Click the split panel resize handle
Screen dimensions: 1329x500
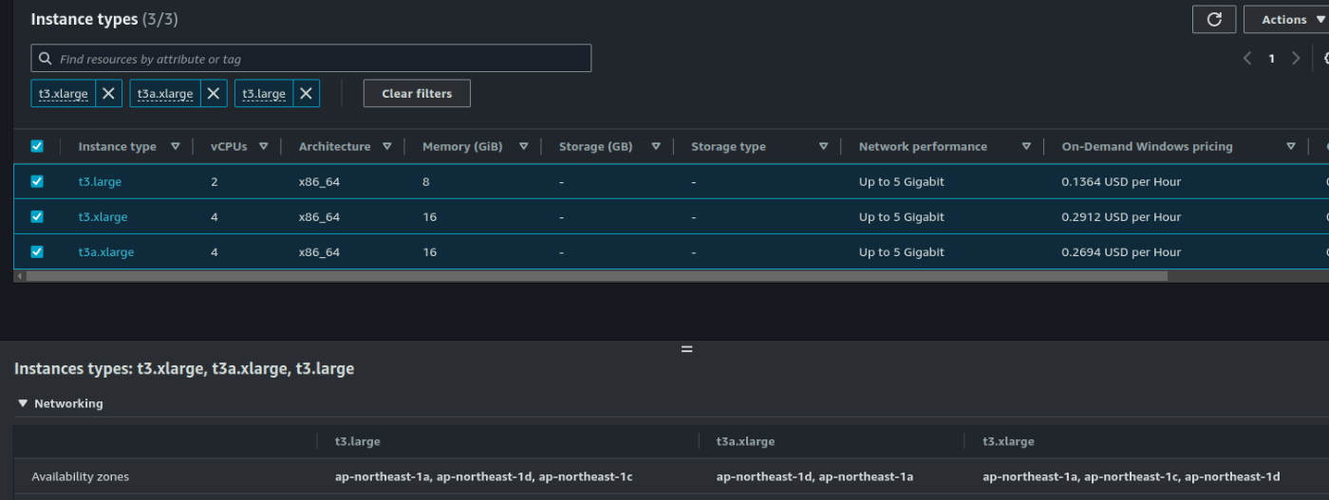pyautogui.click(x=686, y=349)
